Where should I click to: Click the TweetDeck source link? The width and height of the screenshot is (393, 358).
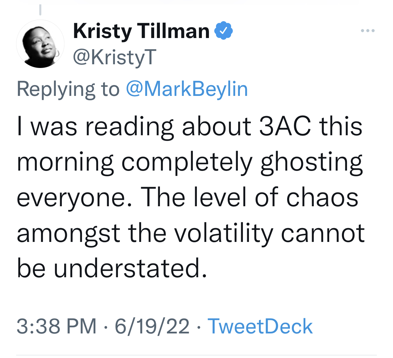click(x=260, y=326)
